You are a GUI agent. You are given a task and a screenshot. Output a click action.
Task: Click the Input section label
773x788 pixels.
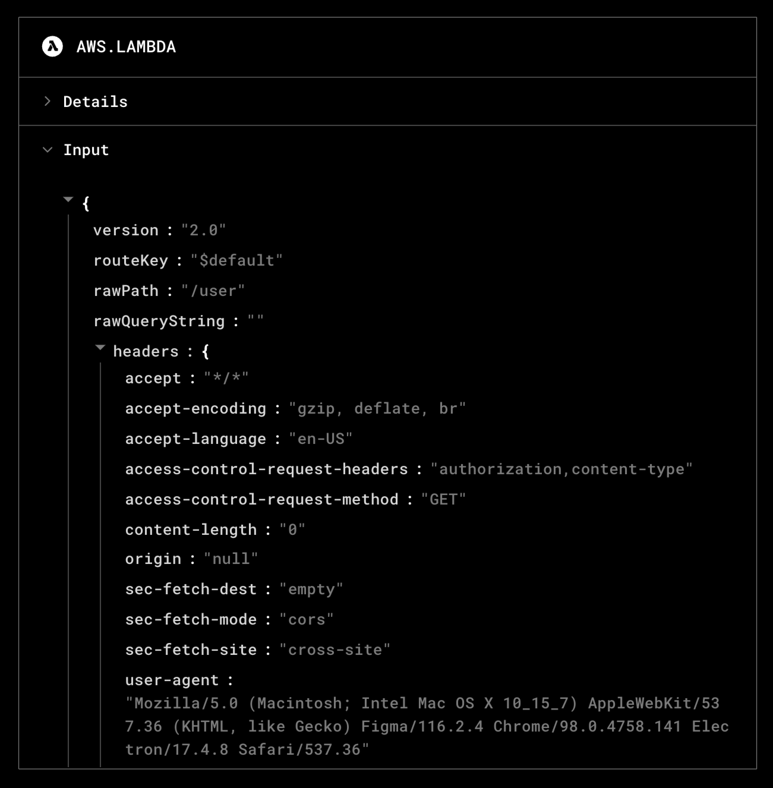pos(86,150)
